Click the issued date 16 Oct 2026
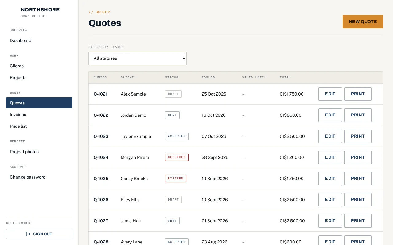Viewport: 393px width, 245px height. tap(214, 115)
